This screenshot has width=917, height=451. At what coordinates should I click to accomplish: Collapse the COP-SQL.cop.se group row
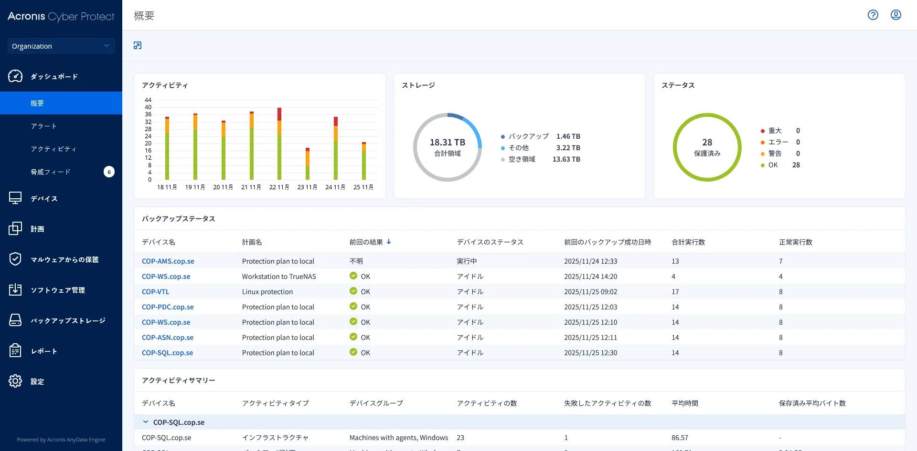[x=146, y=422]
